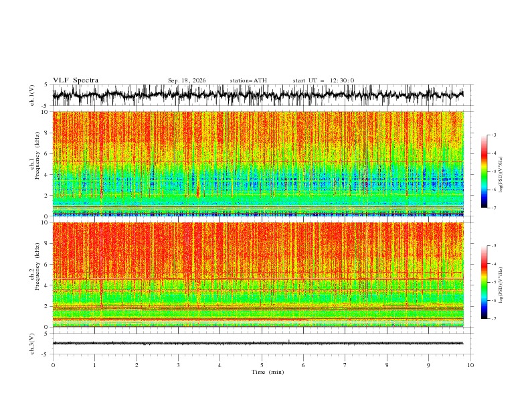Click the 0 minute tick on time axis

coord(53,365)
